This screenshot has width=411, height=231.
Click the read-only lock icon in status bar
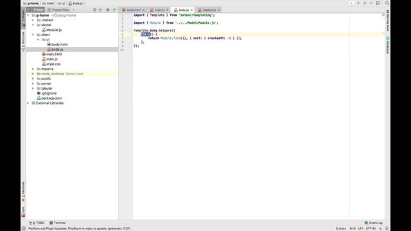[381, 228]
